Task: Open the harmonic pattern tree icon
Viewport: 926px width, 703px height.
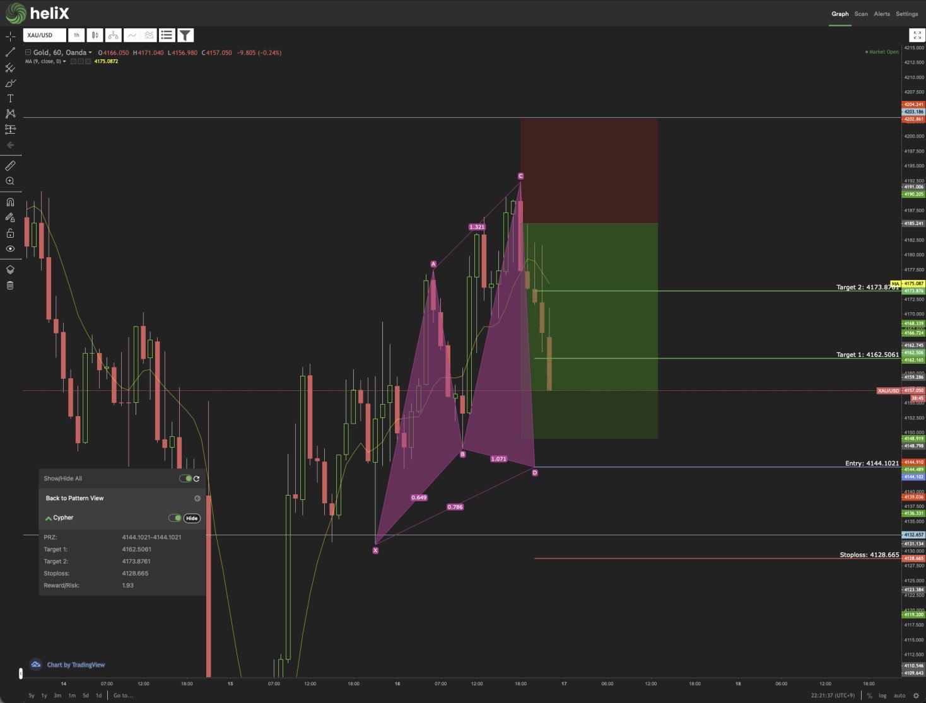Action: (113, 35)
